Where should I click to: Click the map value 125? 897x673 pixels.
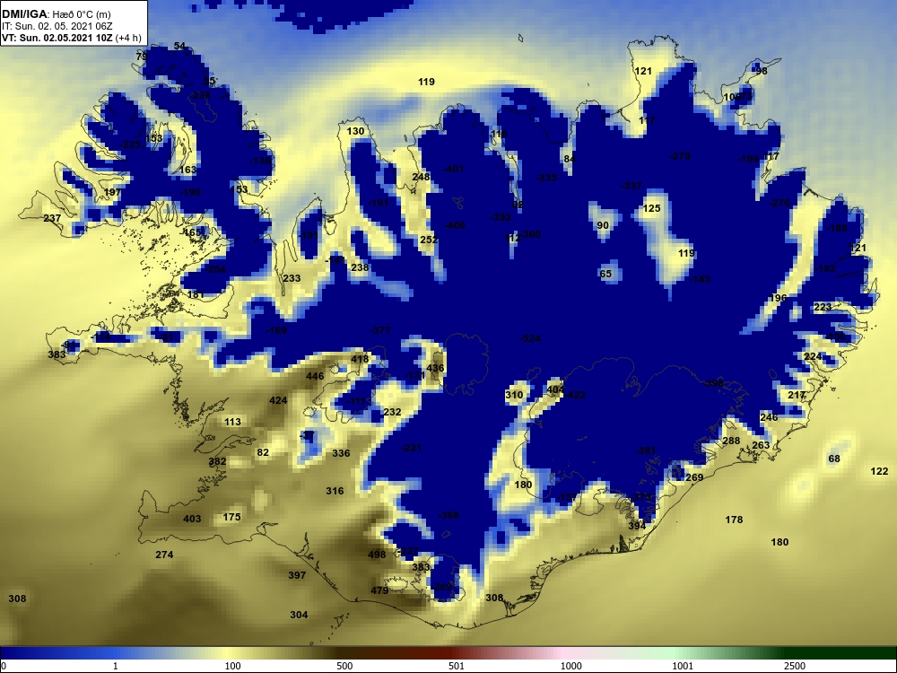click(x=651, y=208)
